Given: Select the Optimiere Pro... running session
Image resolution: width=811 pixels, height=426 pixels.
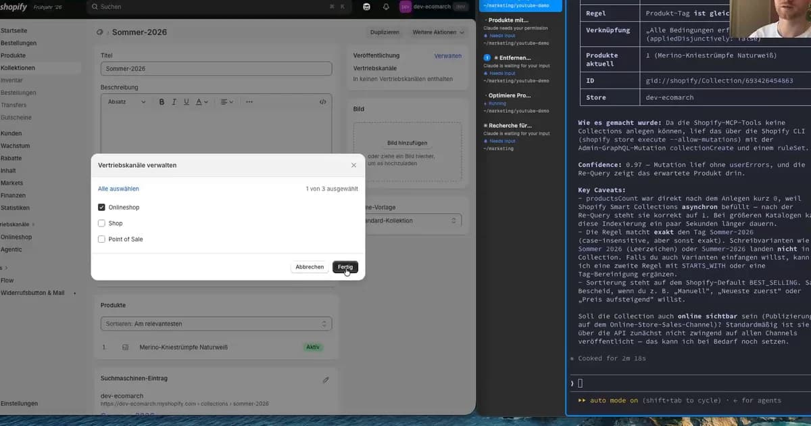Looking at the screenshot, I should (x=522, y=103).
